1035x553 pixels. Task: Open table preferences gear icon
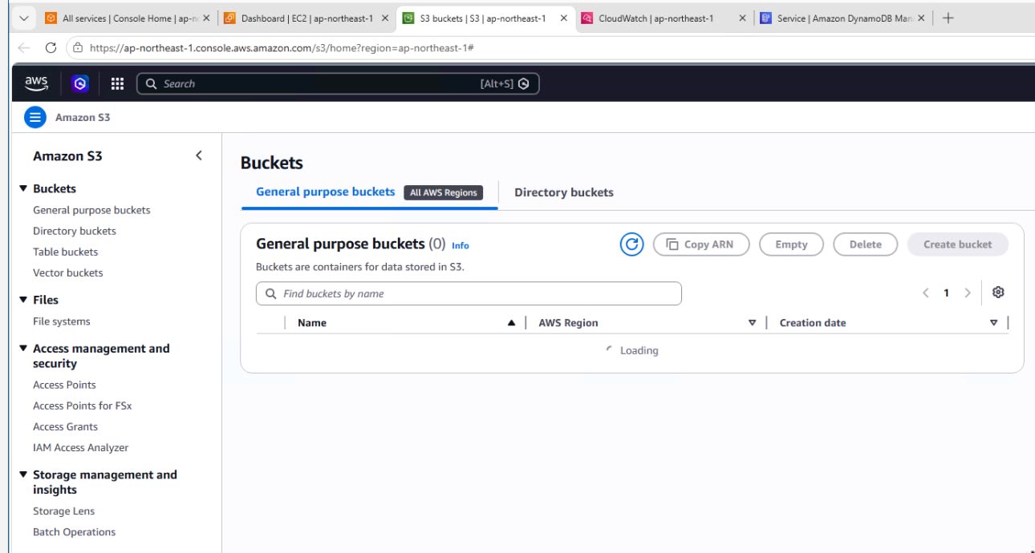point(998,293)
